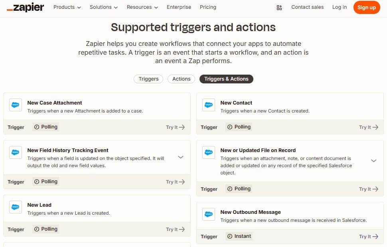Click Instant clock icon on New Outbound Message
The image size is (387, 247).
click(x=231, y=236)
